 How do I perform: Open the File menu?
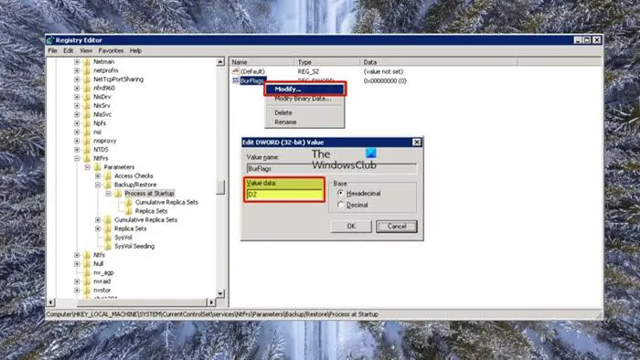53,51
